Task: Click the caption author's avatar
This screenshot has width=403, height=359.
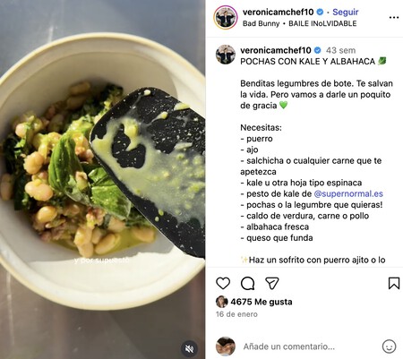Action: [226, 55]
